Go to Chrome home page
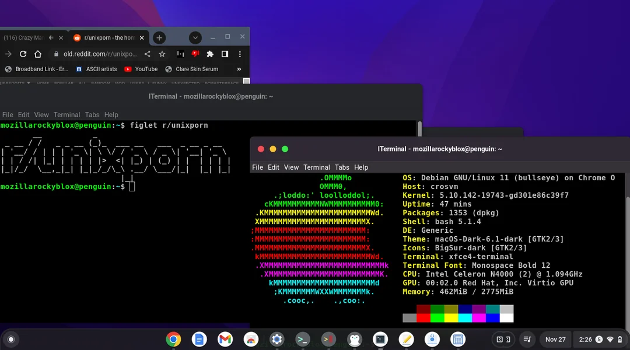This screenshot has width=630, height=350. (38, 54)
